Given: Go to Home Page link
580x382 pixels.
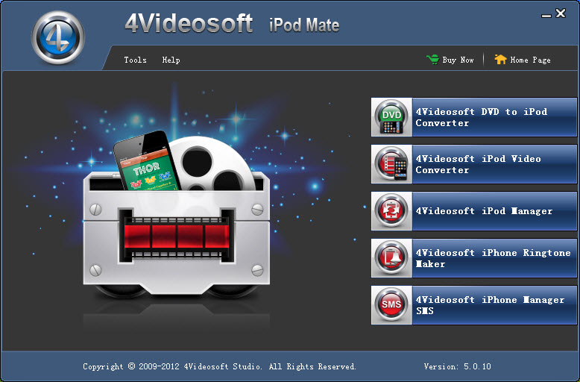Looking at the screenshot, I should 530,60.
